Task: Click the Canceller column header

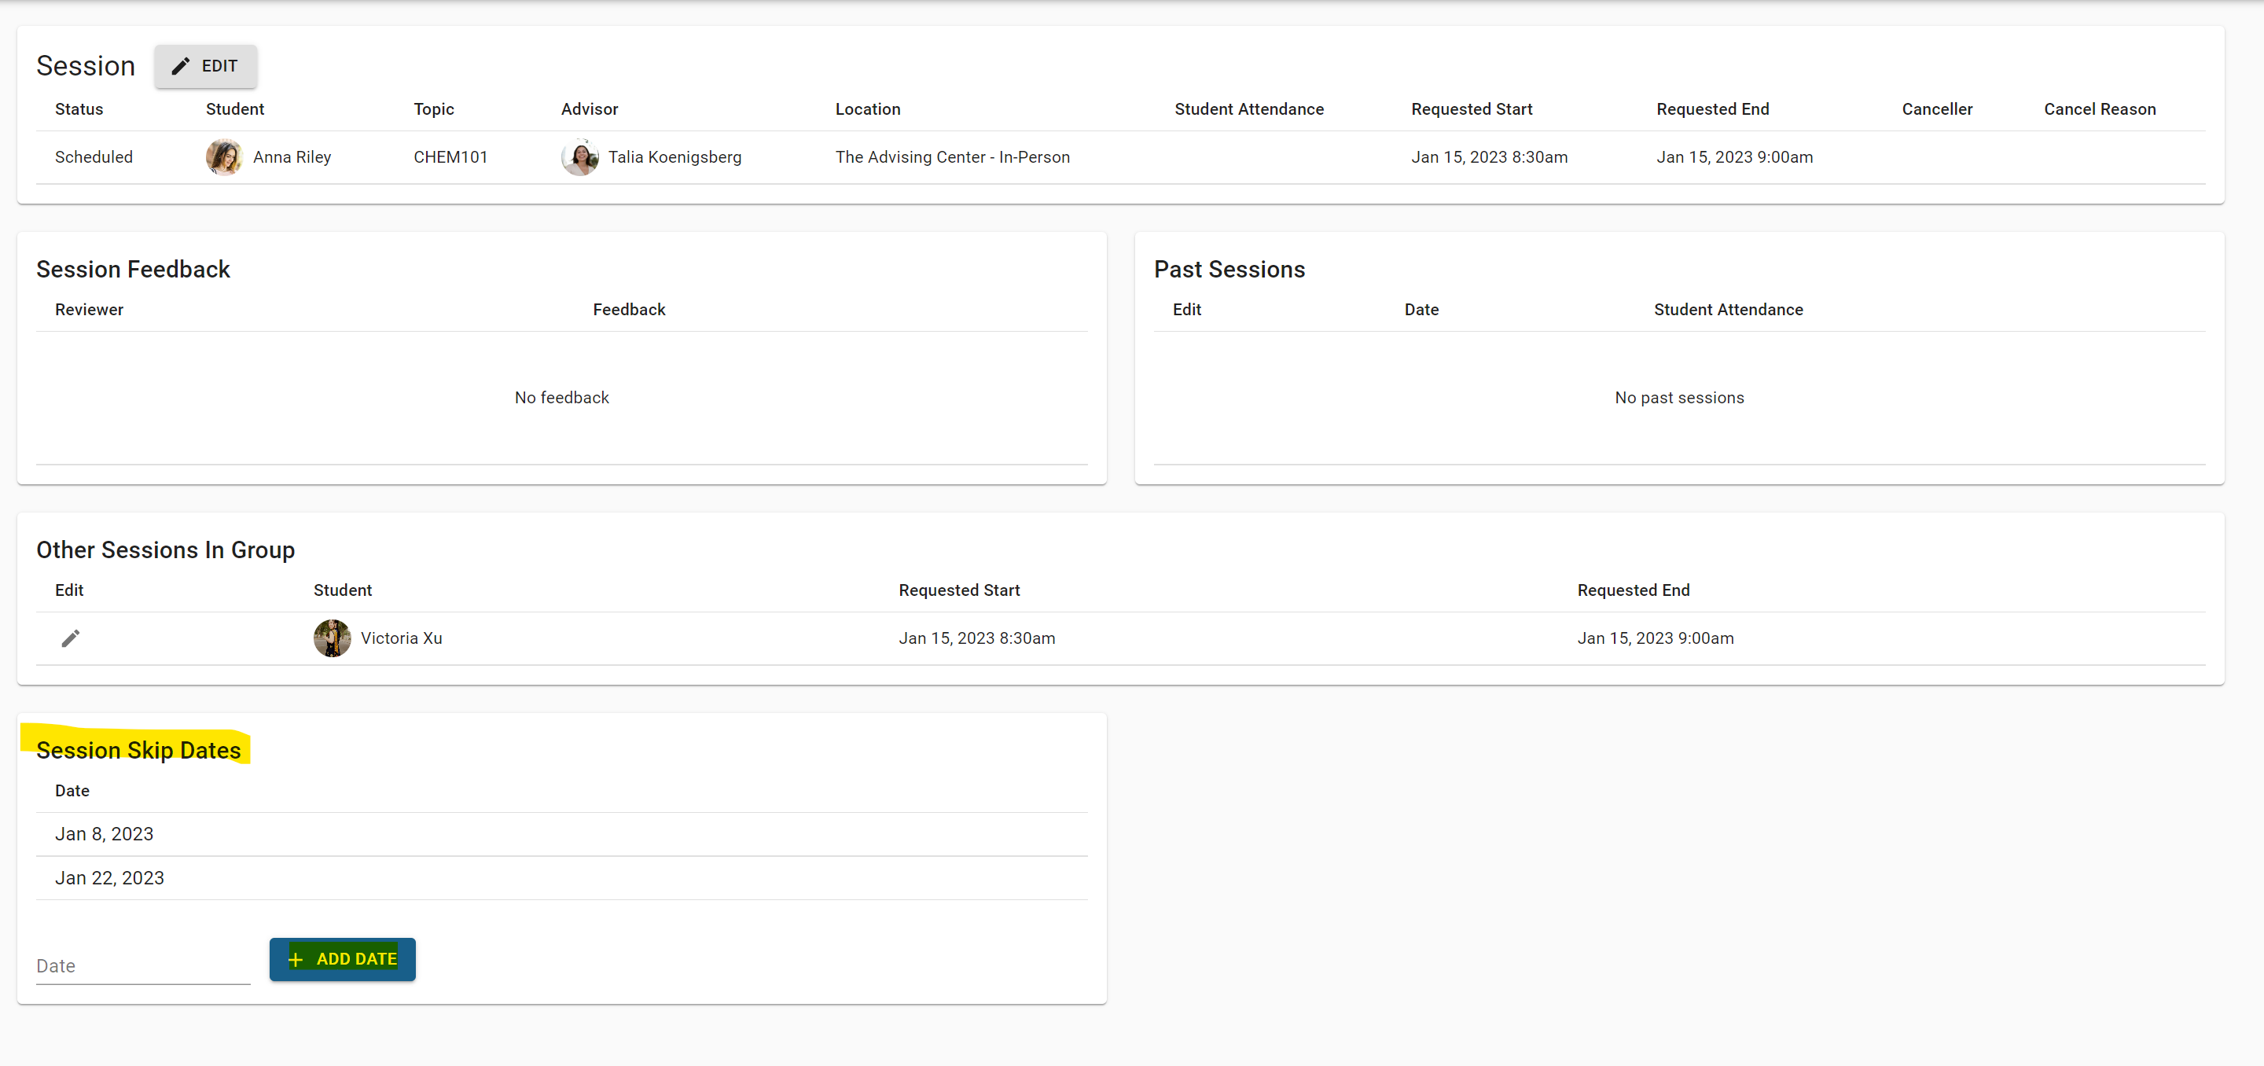Action: click(x=1937, y=109)
